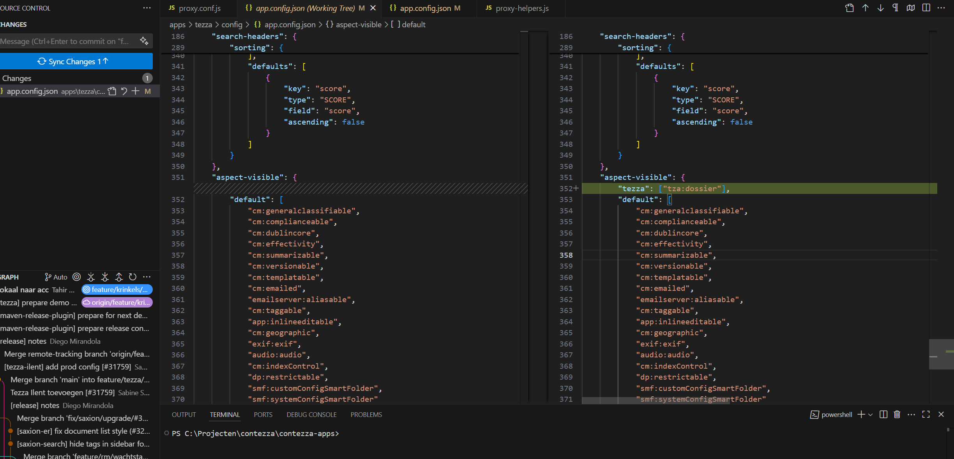Click Sync Changes button
This screenshot has height=459, width=954.
76,62
